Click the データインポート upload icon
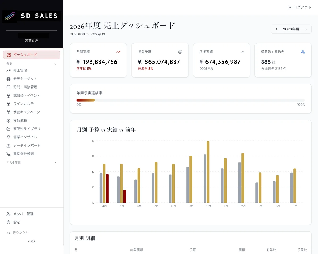318x254 pixels. [8, 146]
